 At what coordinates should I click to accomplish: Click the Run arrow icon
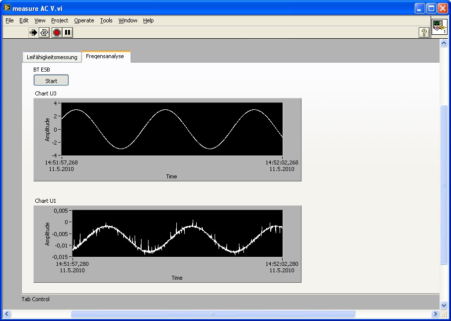click(x=33, y=32)
